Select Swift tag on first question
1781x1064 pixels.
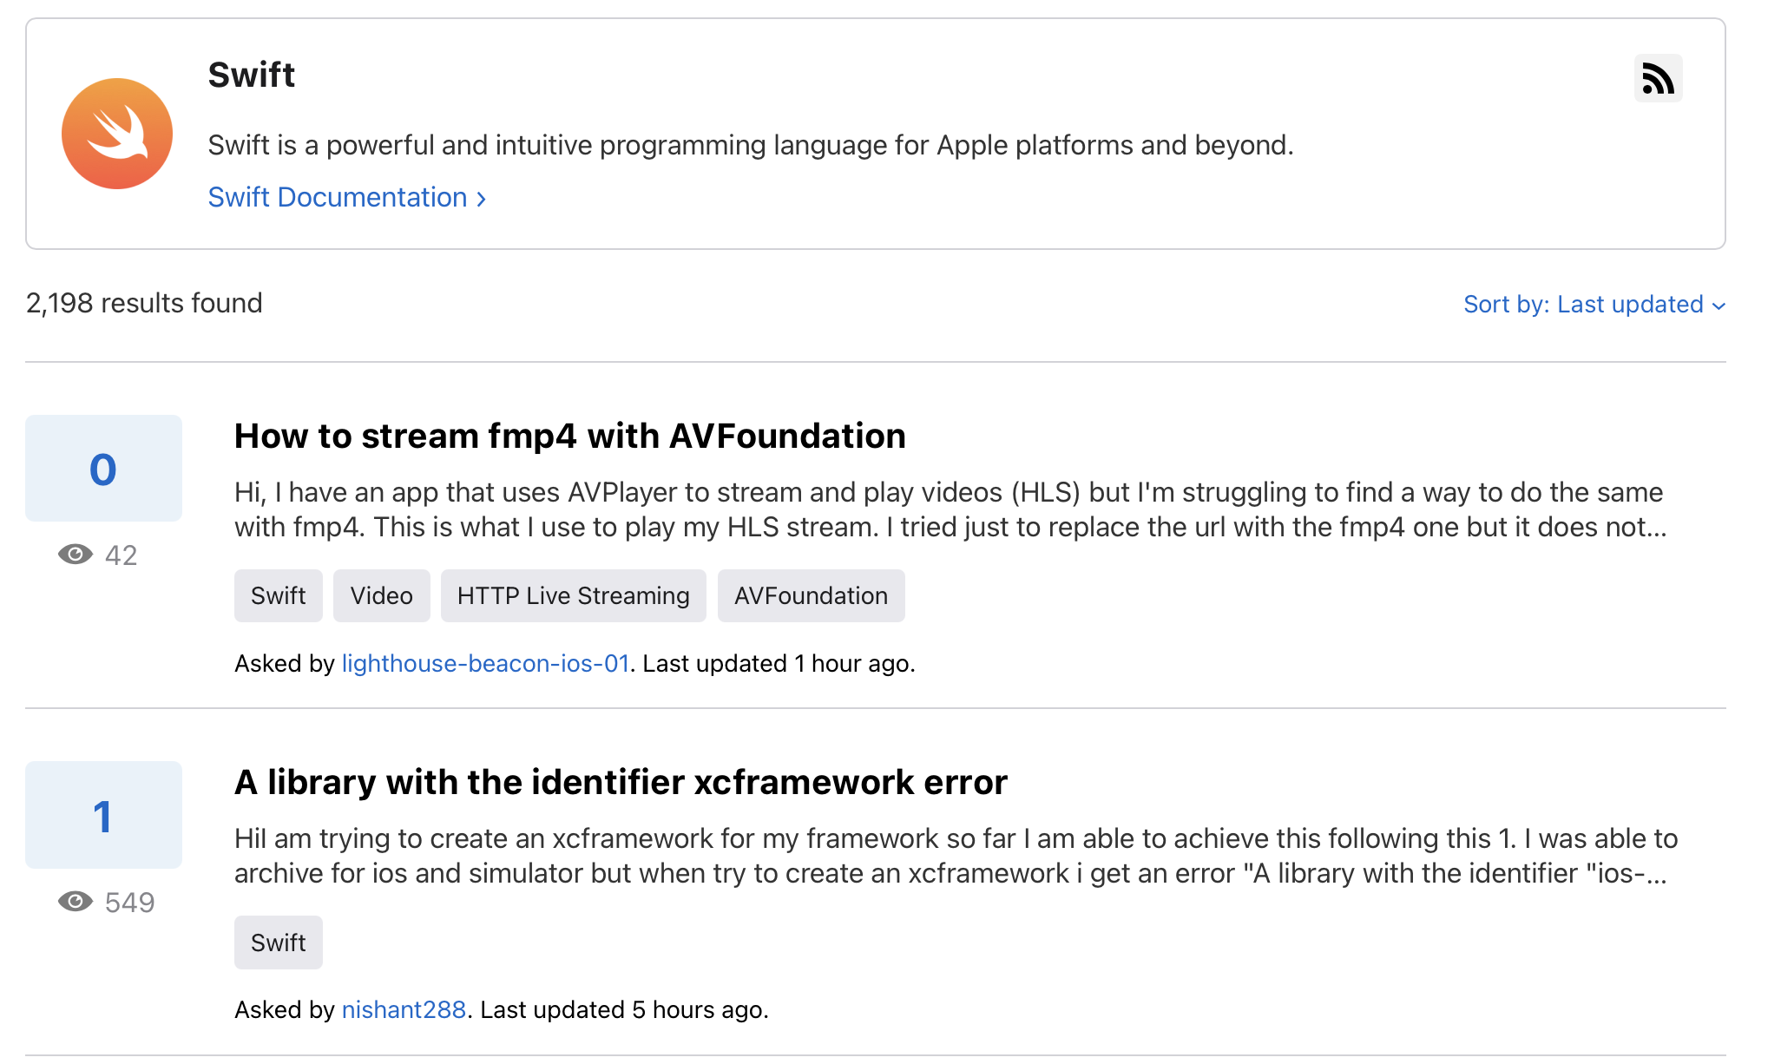tap(278, 596)
